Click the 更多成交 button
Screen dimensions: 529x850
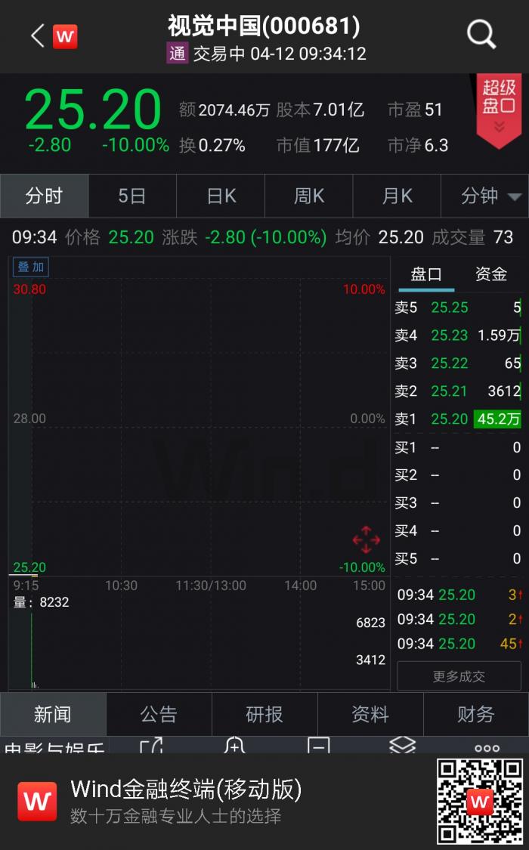[x=459, y=676]
